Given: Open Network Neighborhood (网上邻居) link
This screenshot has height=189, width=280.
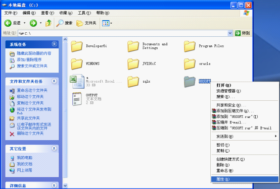Looking at the screenshot, I should tap(24, 170).
